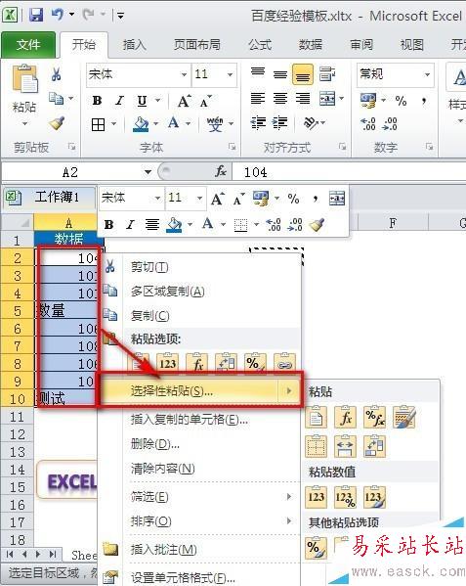The width and height of the screenshot is (466, 586).
Task: Click the Borders icon in Font group
Action: [x=98, y=124]
